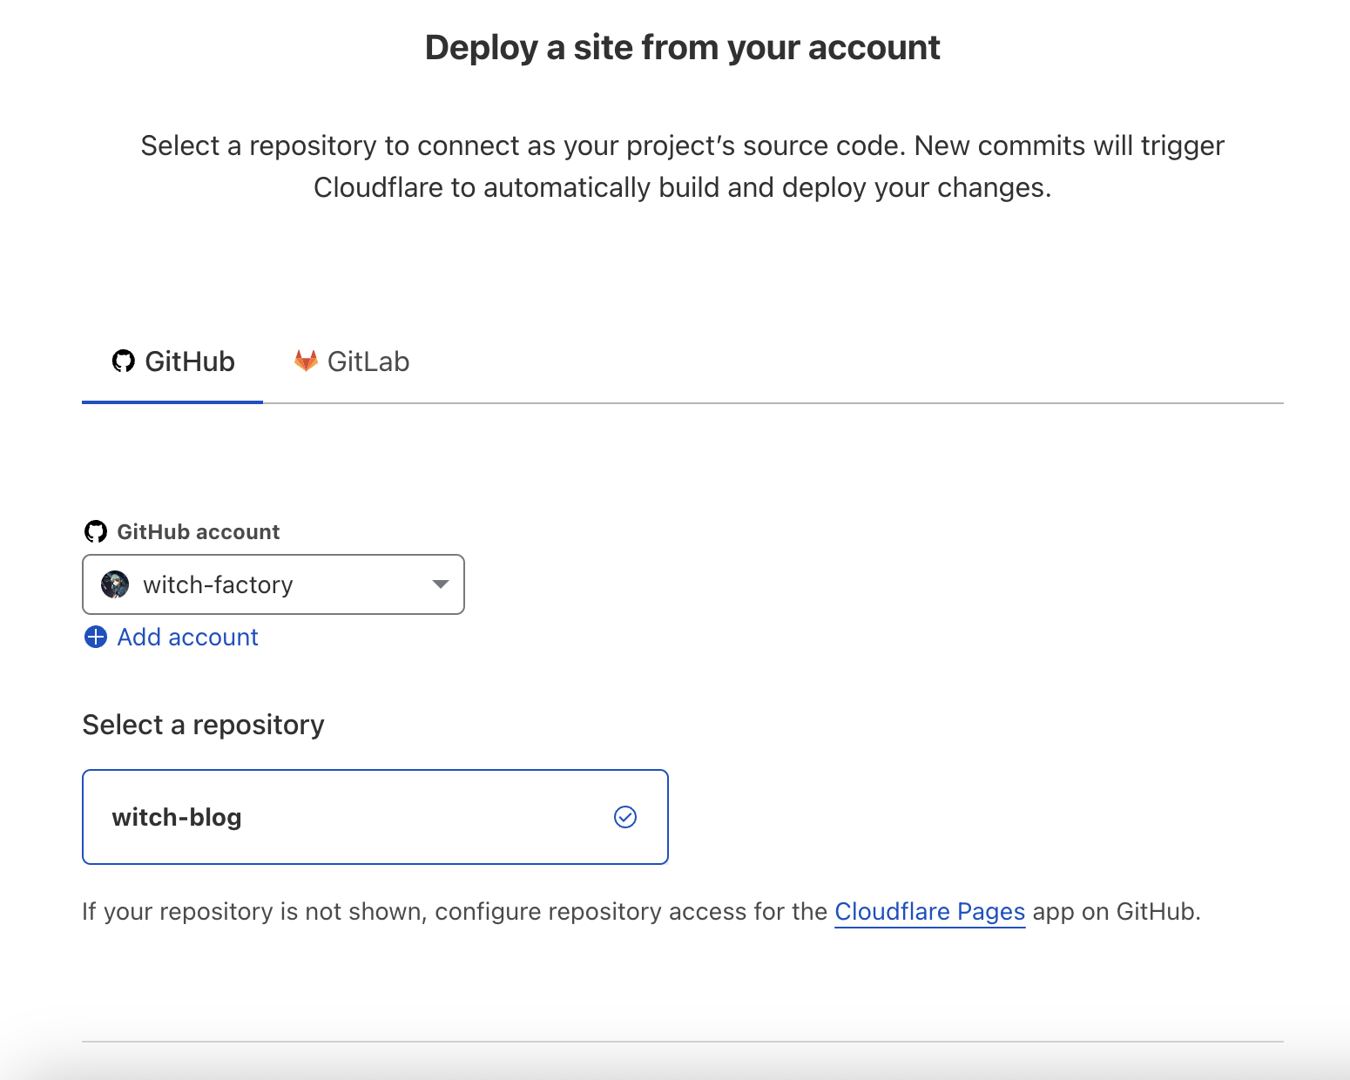Click the 'GitHub account' field label
The width and height of the screenshot is (1350, 1080).
click(x=198, y=531)
